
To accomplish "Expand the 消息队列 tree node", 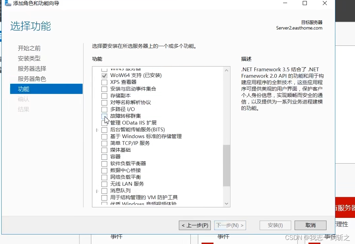I will 97,191.
